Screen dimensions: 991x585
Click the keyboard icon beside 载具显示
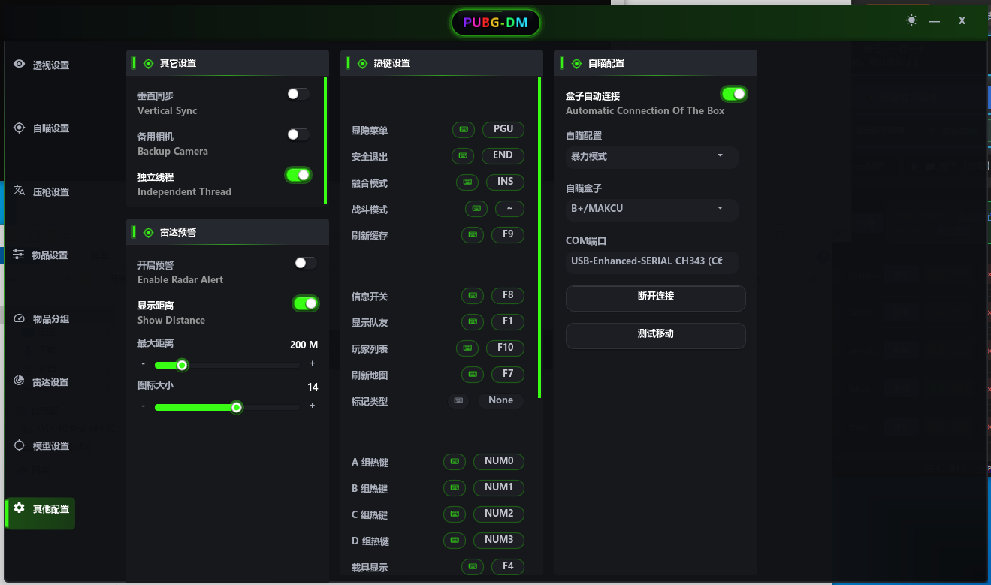[x=473, y=566]
